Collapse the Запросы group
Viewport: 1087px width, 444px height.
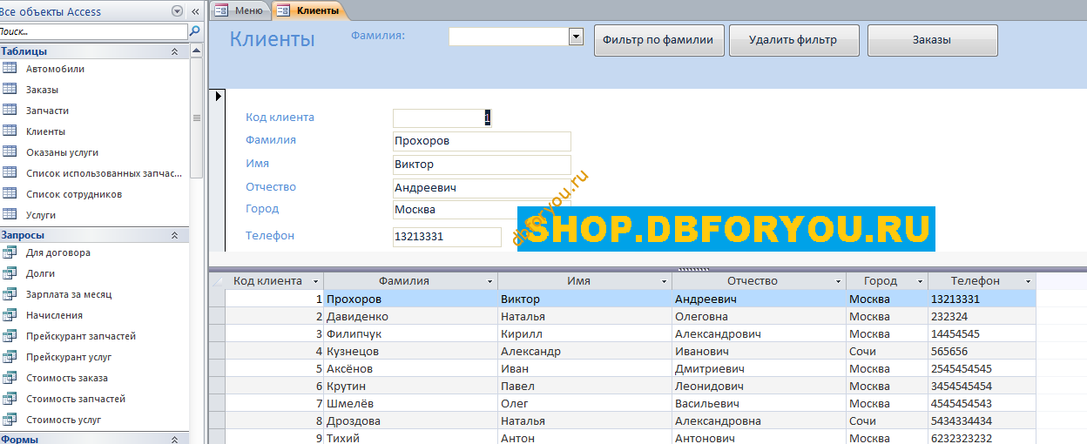[174, 235]
